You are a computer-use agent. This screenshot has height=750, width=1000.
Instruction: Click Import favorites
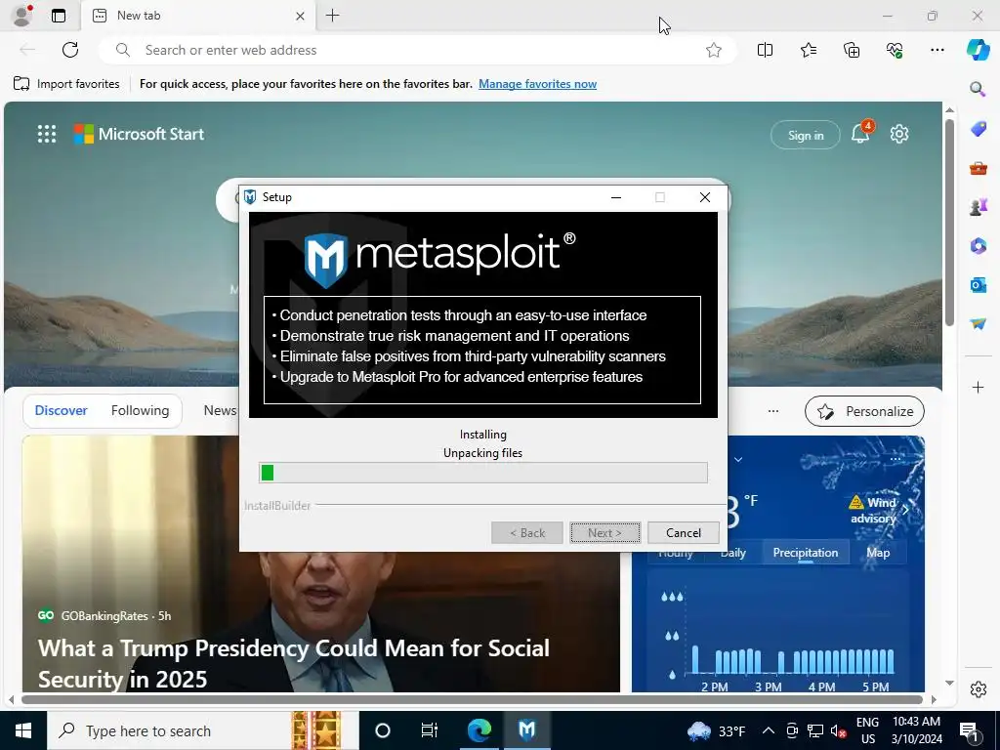[66, 84]
